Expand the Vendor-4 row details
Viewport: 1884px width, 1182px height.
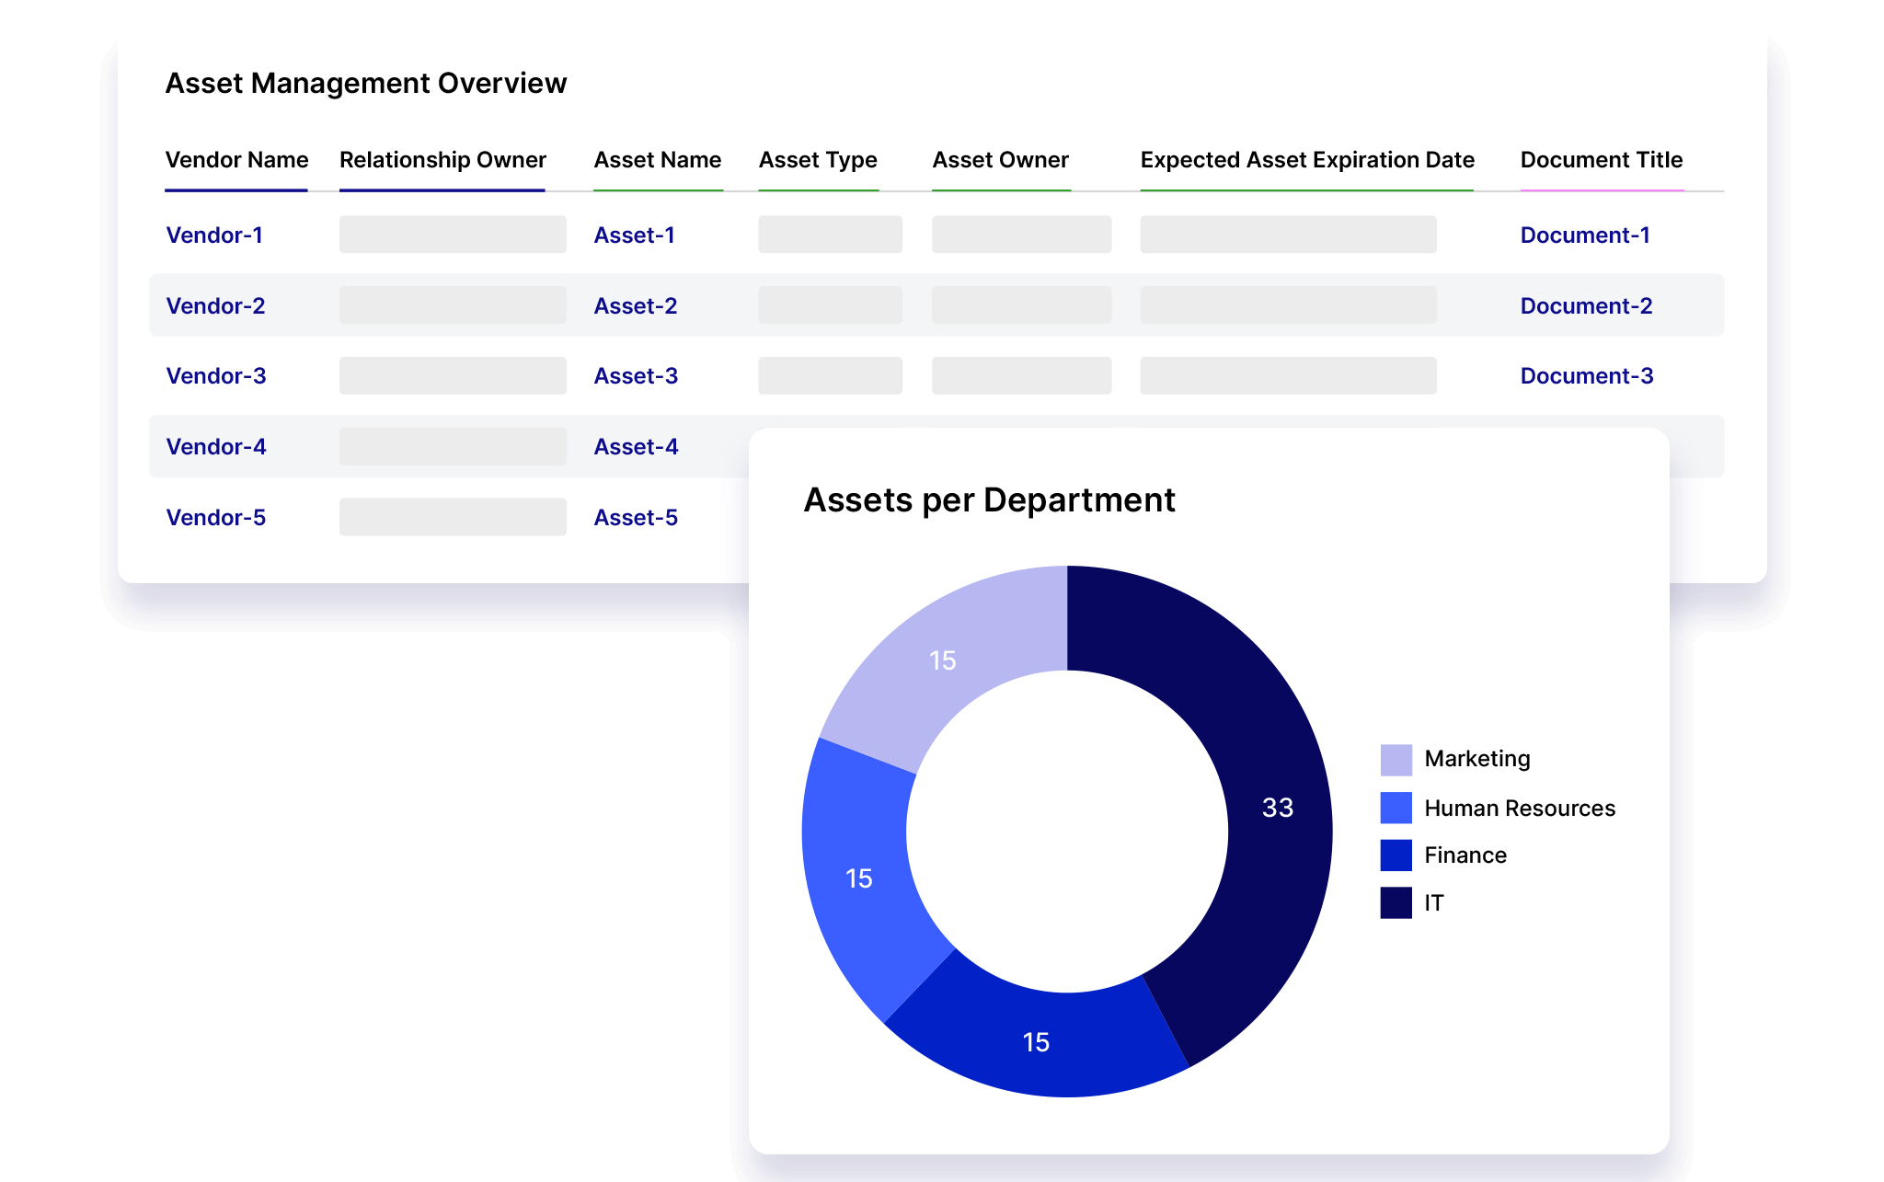click(x=216, y=445)
